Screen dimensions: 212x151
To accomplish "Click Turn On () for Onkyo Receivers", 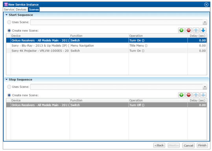I will click(x=158, y=40).
